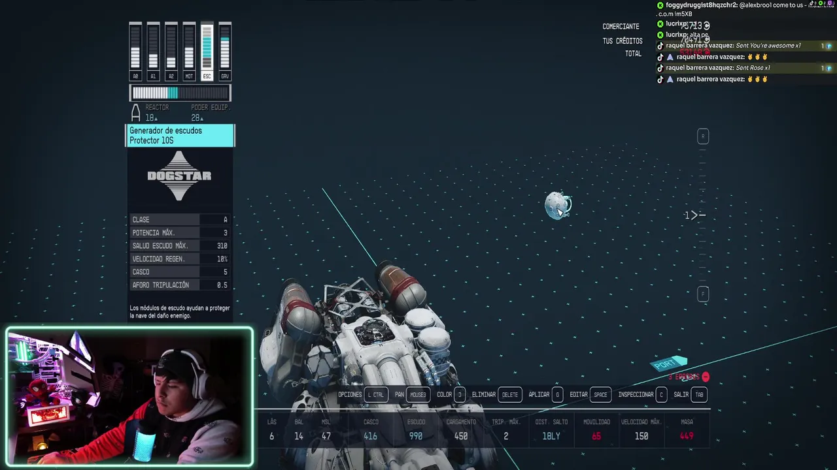Image resolution: width=837 pixels, height=470 pixels.
Task: Click the EDITAR SPACE key prompt
Action: point(590,395)
